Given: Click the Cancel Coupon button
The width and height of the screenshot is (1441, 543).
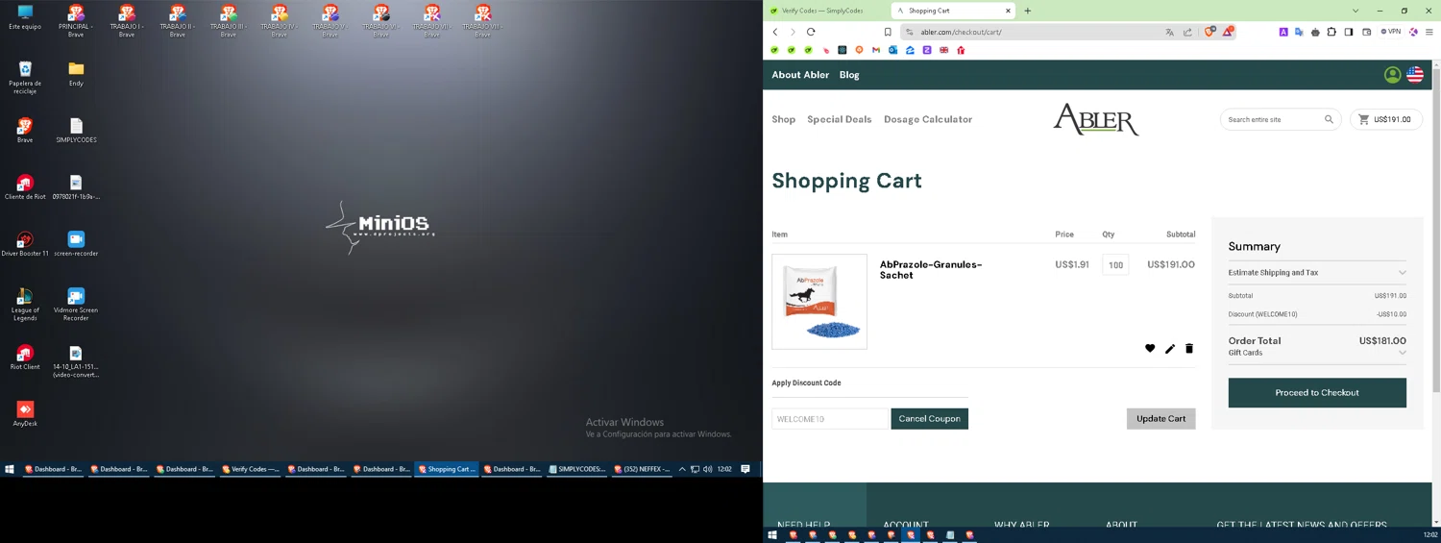Looking at the screenshot, I should point(930,419).
